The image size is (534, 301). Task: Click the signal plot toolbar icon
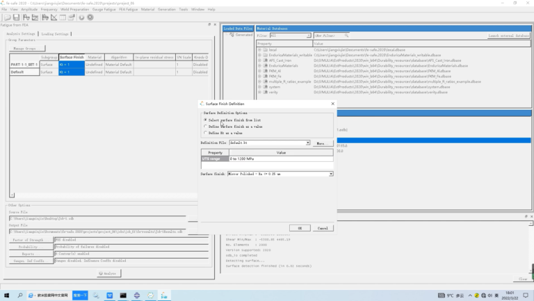coord(26,17)
